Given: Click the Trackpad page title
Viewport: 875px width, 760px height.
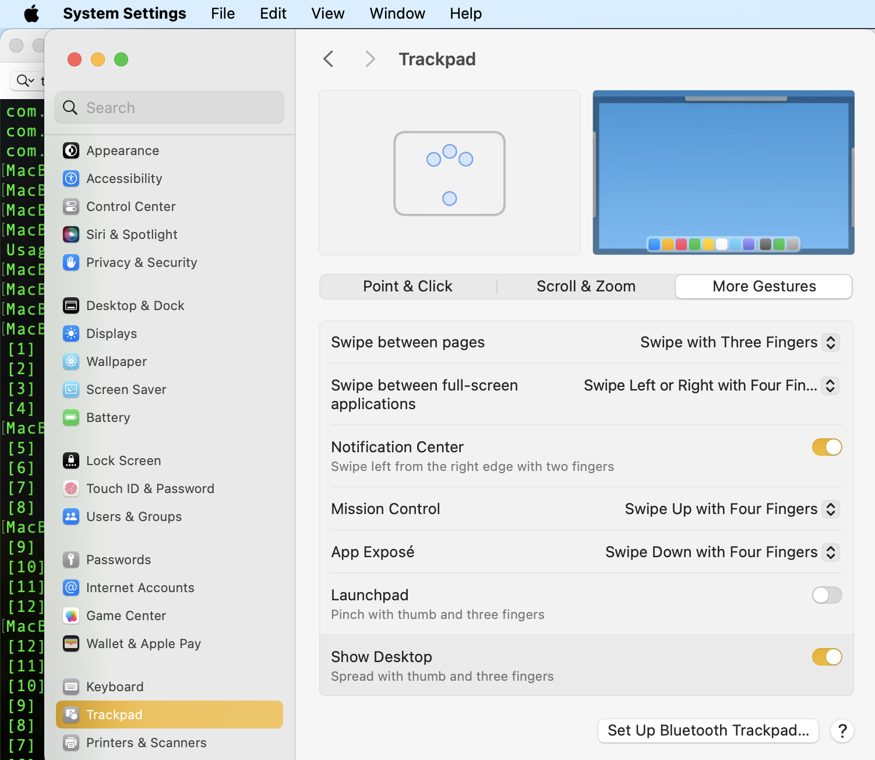Looking at the screenshot, I should click(437, 59).
